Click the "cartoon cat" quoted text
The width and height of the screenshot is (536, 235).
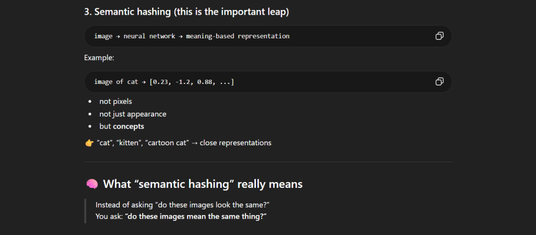(x=169, y=143)
